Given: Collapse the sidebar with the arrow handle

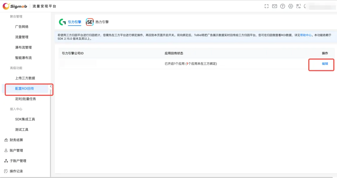Looking at the screenshot, I should click(x=51, y=87).
